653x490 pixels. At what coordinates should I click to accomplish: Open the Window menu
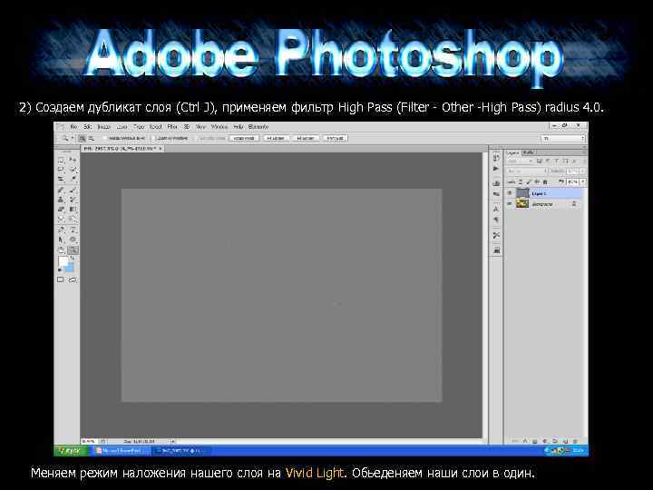[x=219, y=127]
